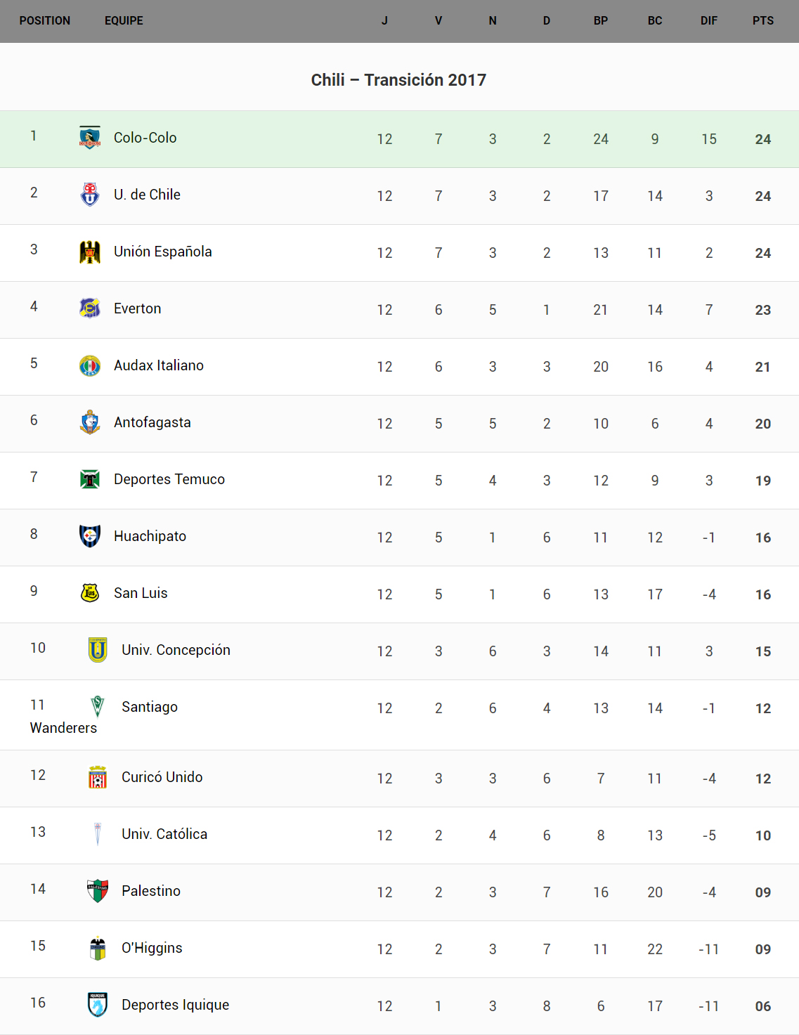The height and width of the screenshot is (1035, 799).
Task: Click the Deportes Iquique logo
Action: point(98,1005)
